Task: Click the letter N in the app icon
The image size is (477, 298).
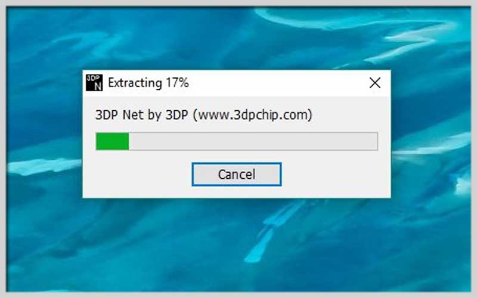Action: tap(98, 86)
